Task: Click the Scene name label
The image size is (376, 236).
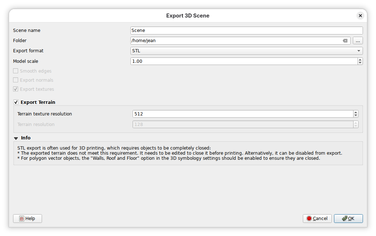Action: pos(26,30)
